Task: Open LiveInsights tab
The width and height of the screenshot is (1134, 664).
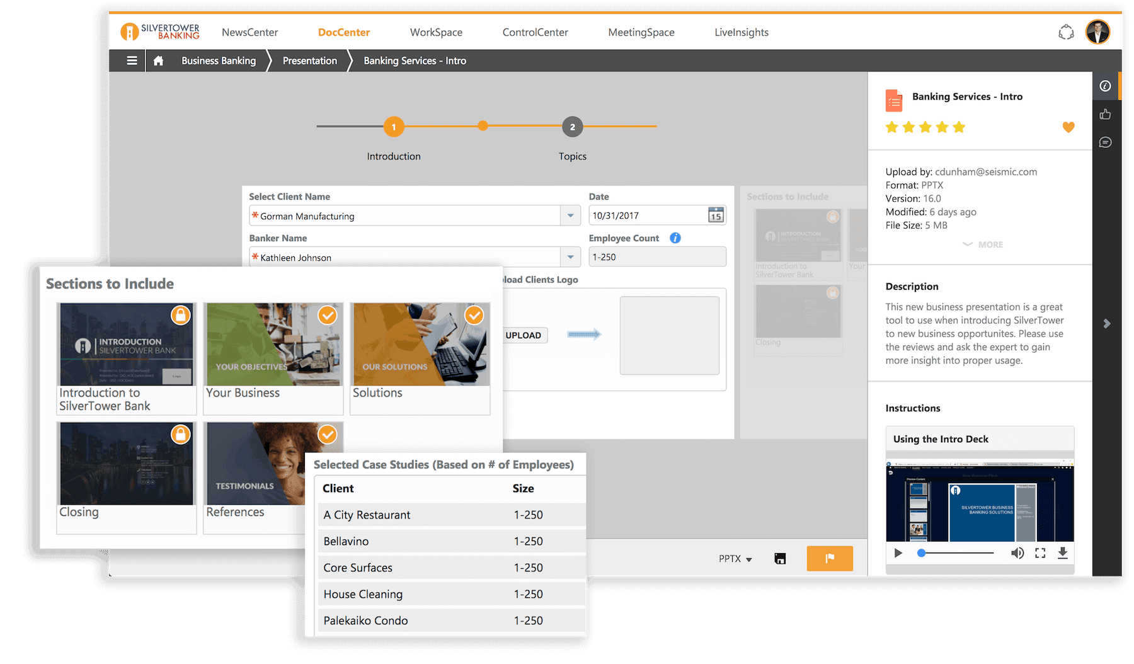Action: pyautogui.click(x=742, y=32)
